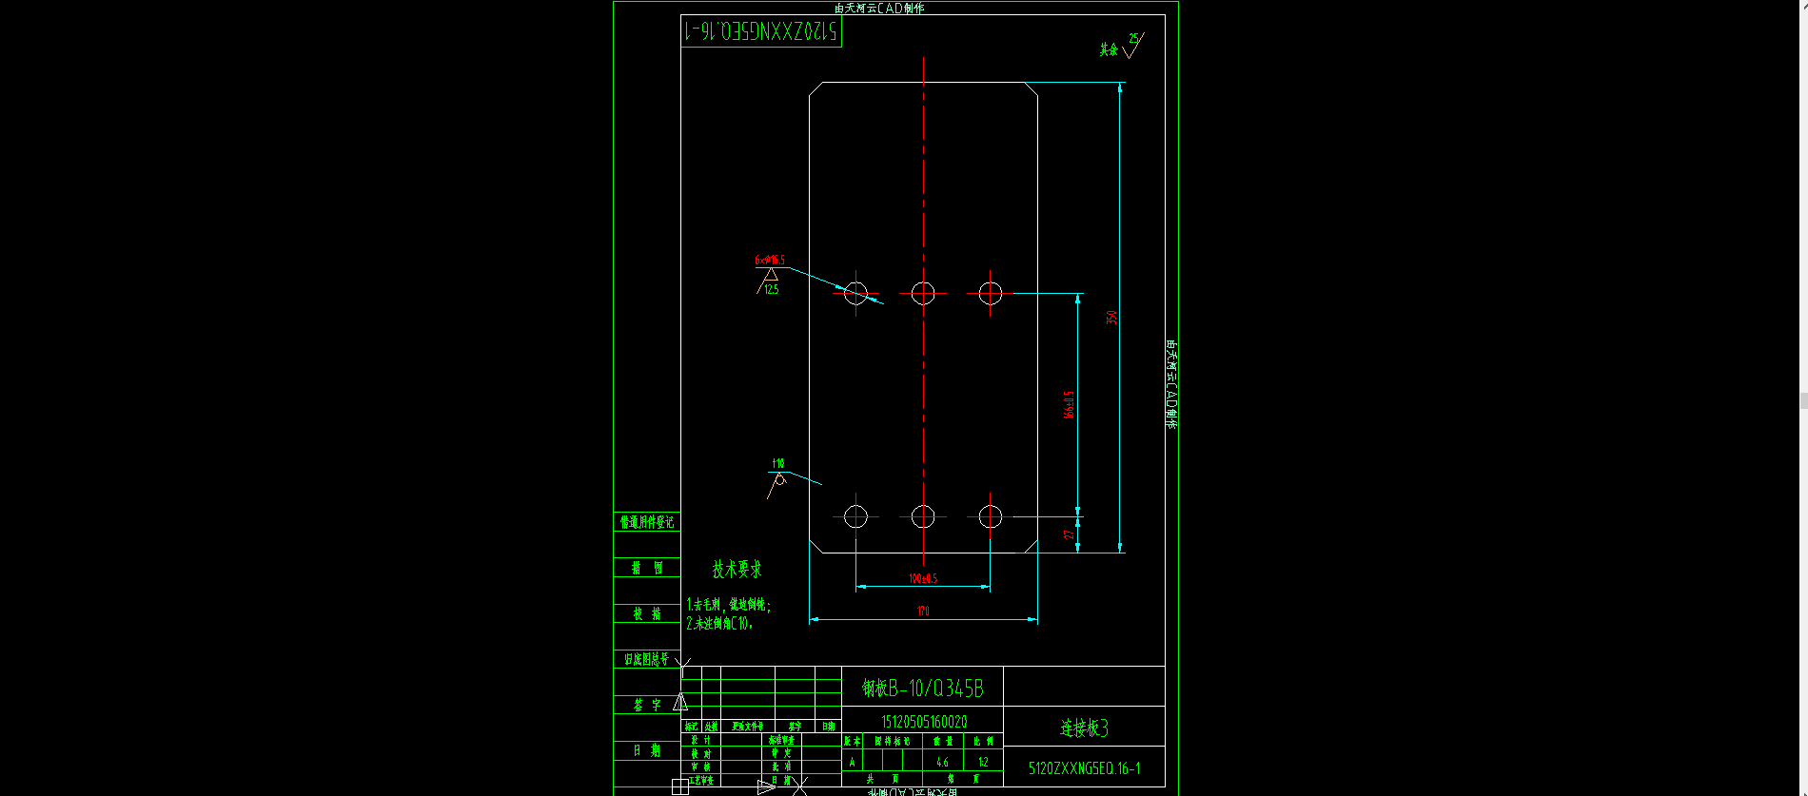Click the scale value 1:2
Viewport: 1808px width, 796px height.
983,762
